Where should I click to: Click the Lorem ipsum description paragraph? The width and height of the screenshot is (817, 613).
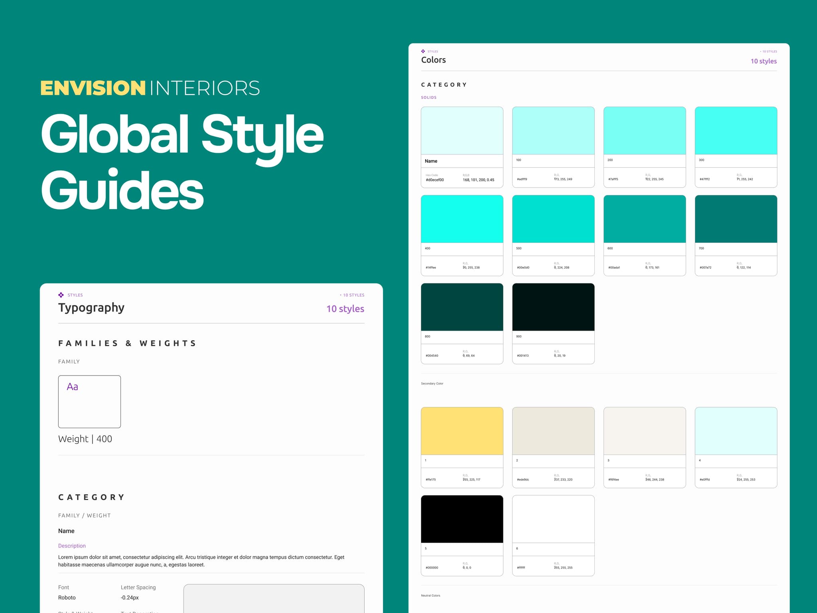coord(201,561)
